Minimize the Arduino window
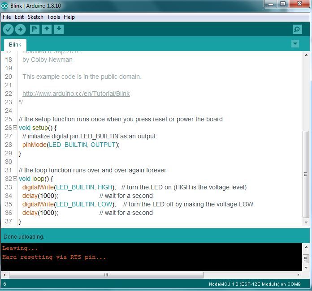The width and height of the screenshot is (312, 291). click(x=271, y=4)
